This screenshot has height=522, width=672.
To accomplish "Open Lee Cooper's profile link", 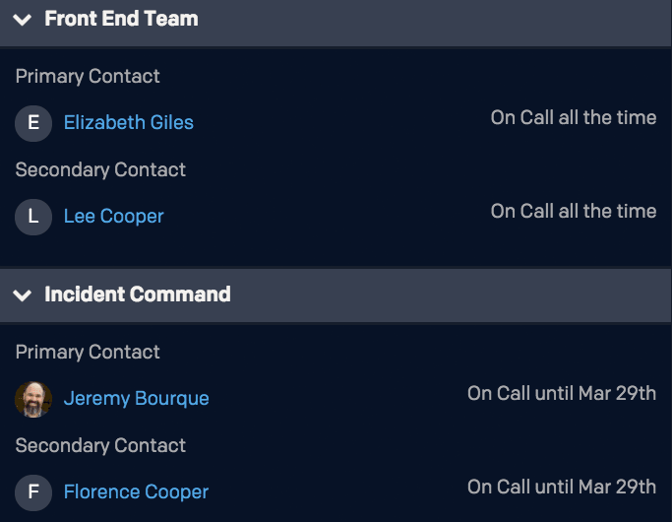I will [113, 217].
